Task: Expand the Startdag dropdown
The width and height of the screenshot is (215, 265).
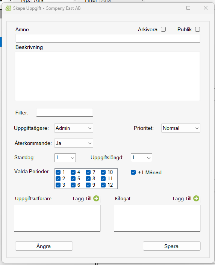Action: (65, 158)
